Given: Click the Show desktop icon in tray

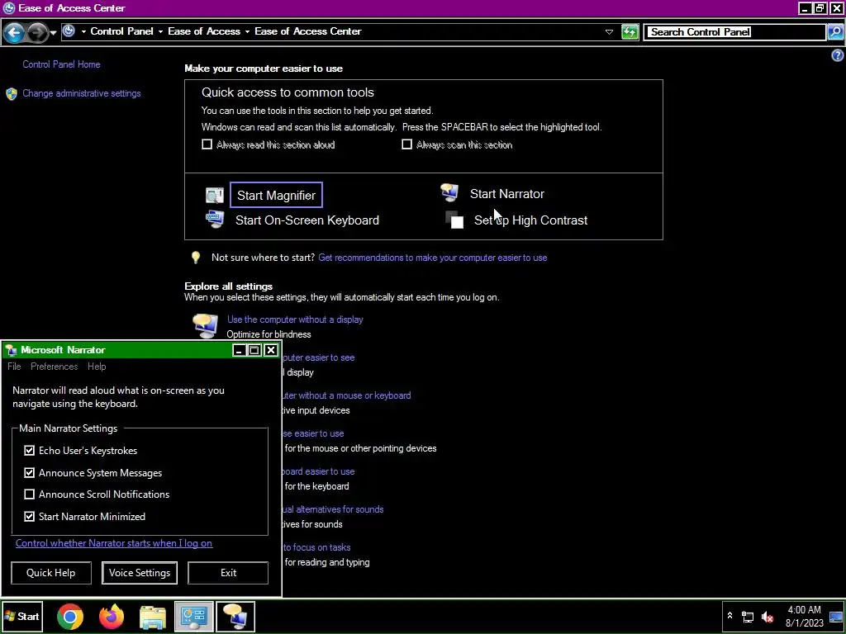Looking at the screenshot, I should point(836,616).
